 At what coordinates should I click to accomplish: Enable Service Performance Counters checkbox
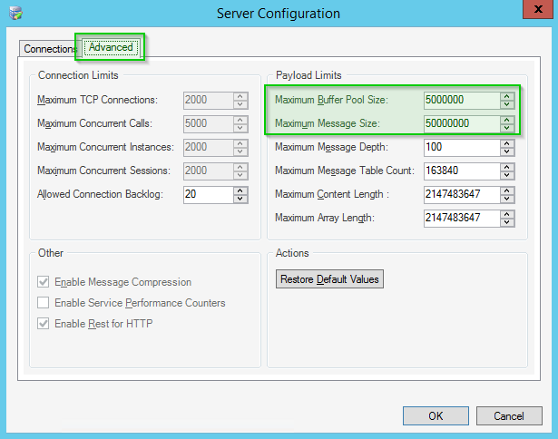pos(44,303)
